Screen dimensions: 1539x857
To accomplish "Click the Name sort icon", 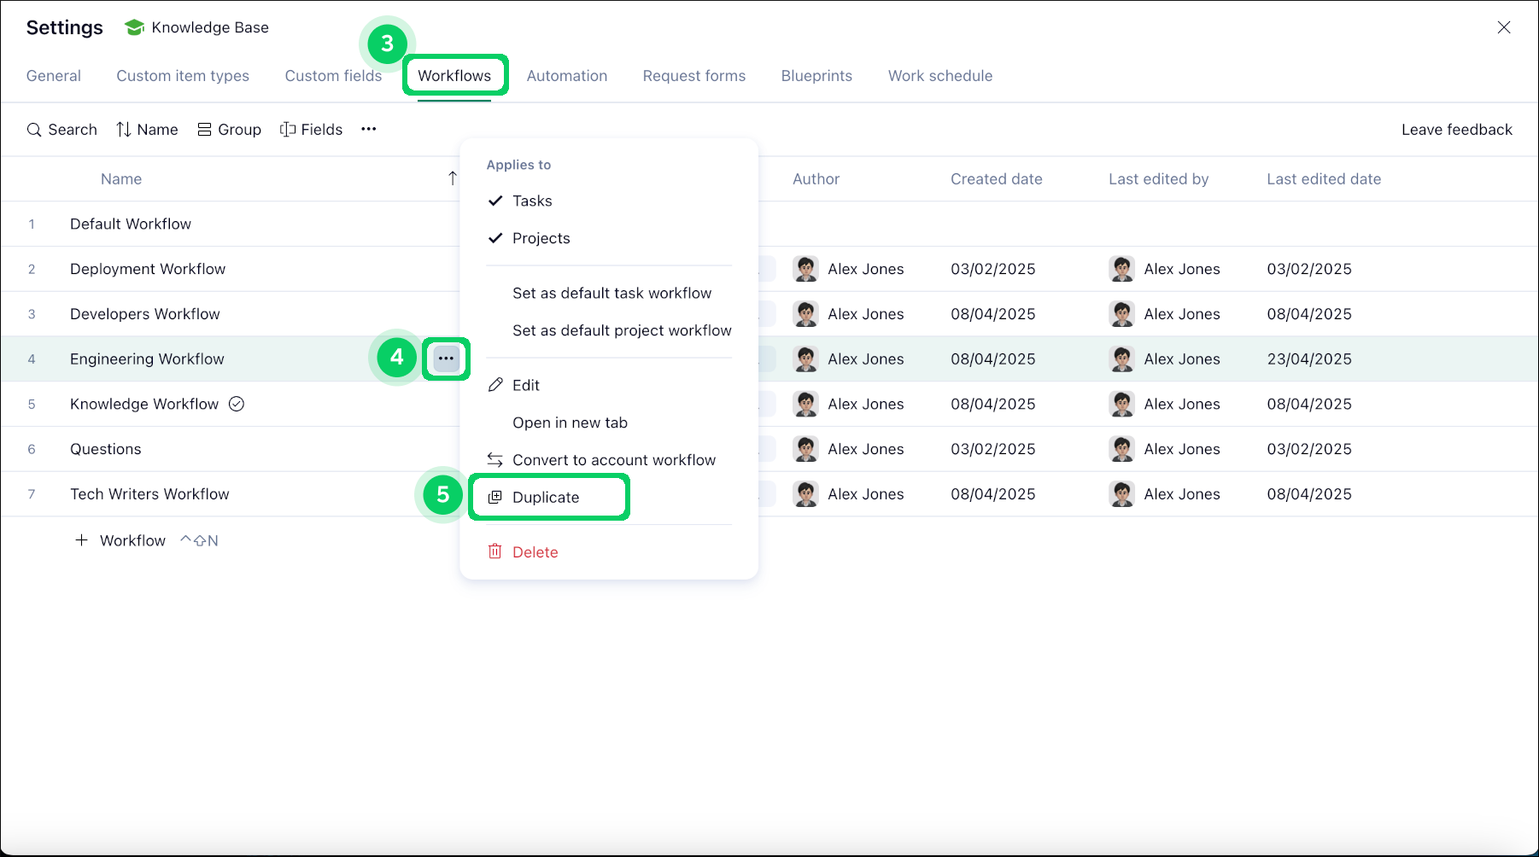I will tap(124, 129).
